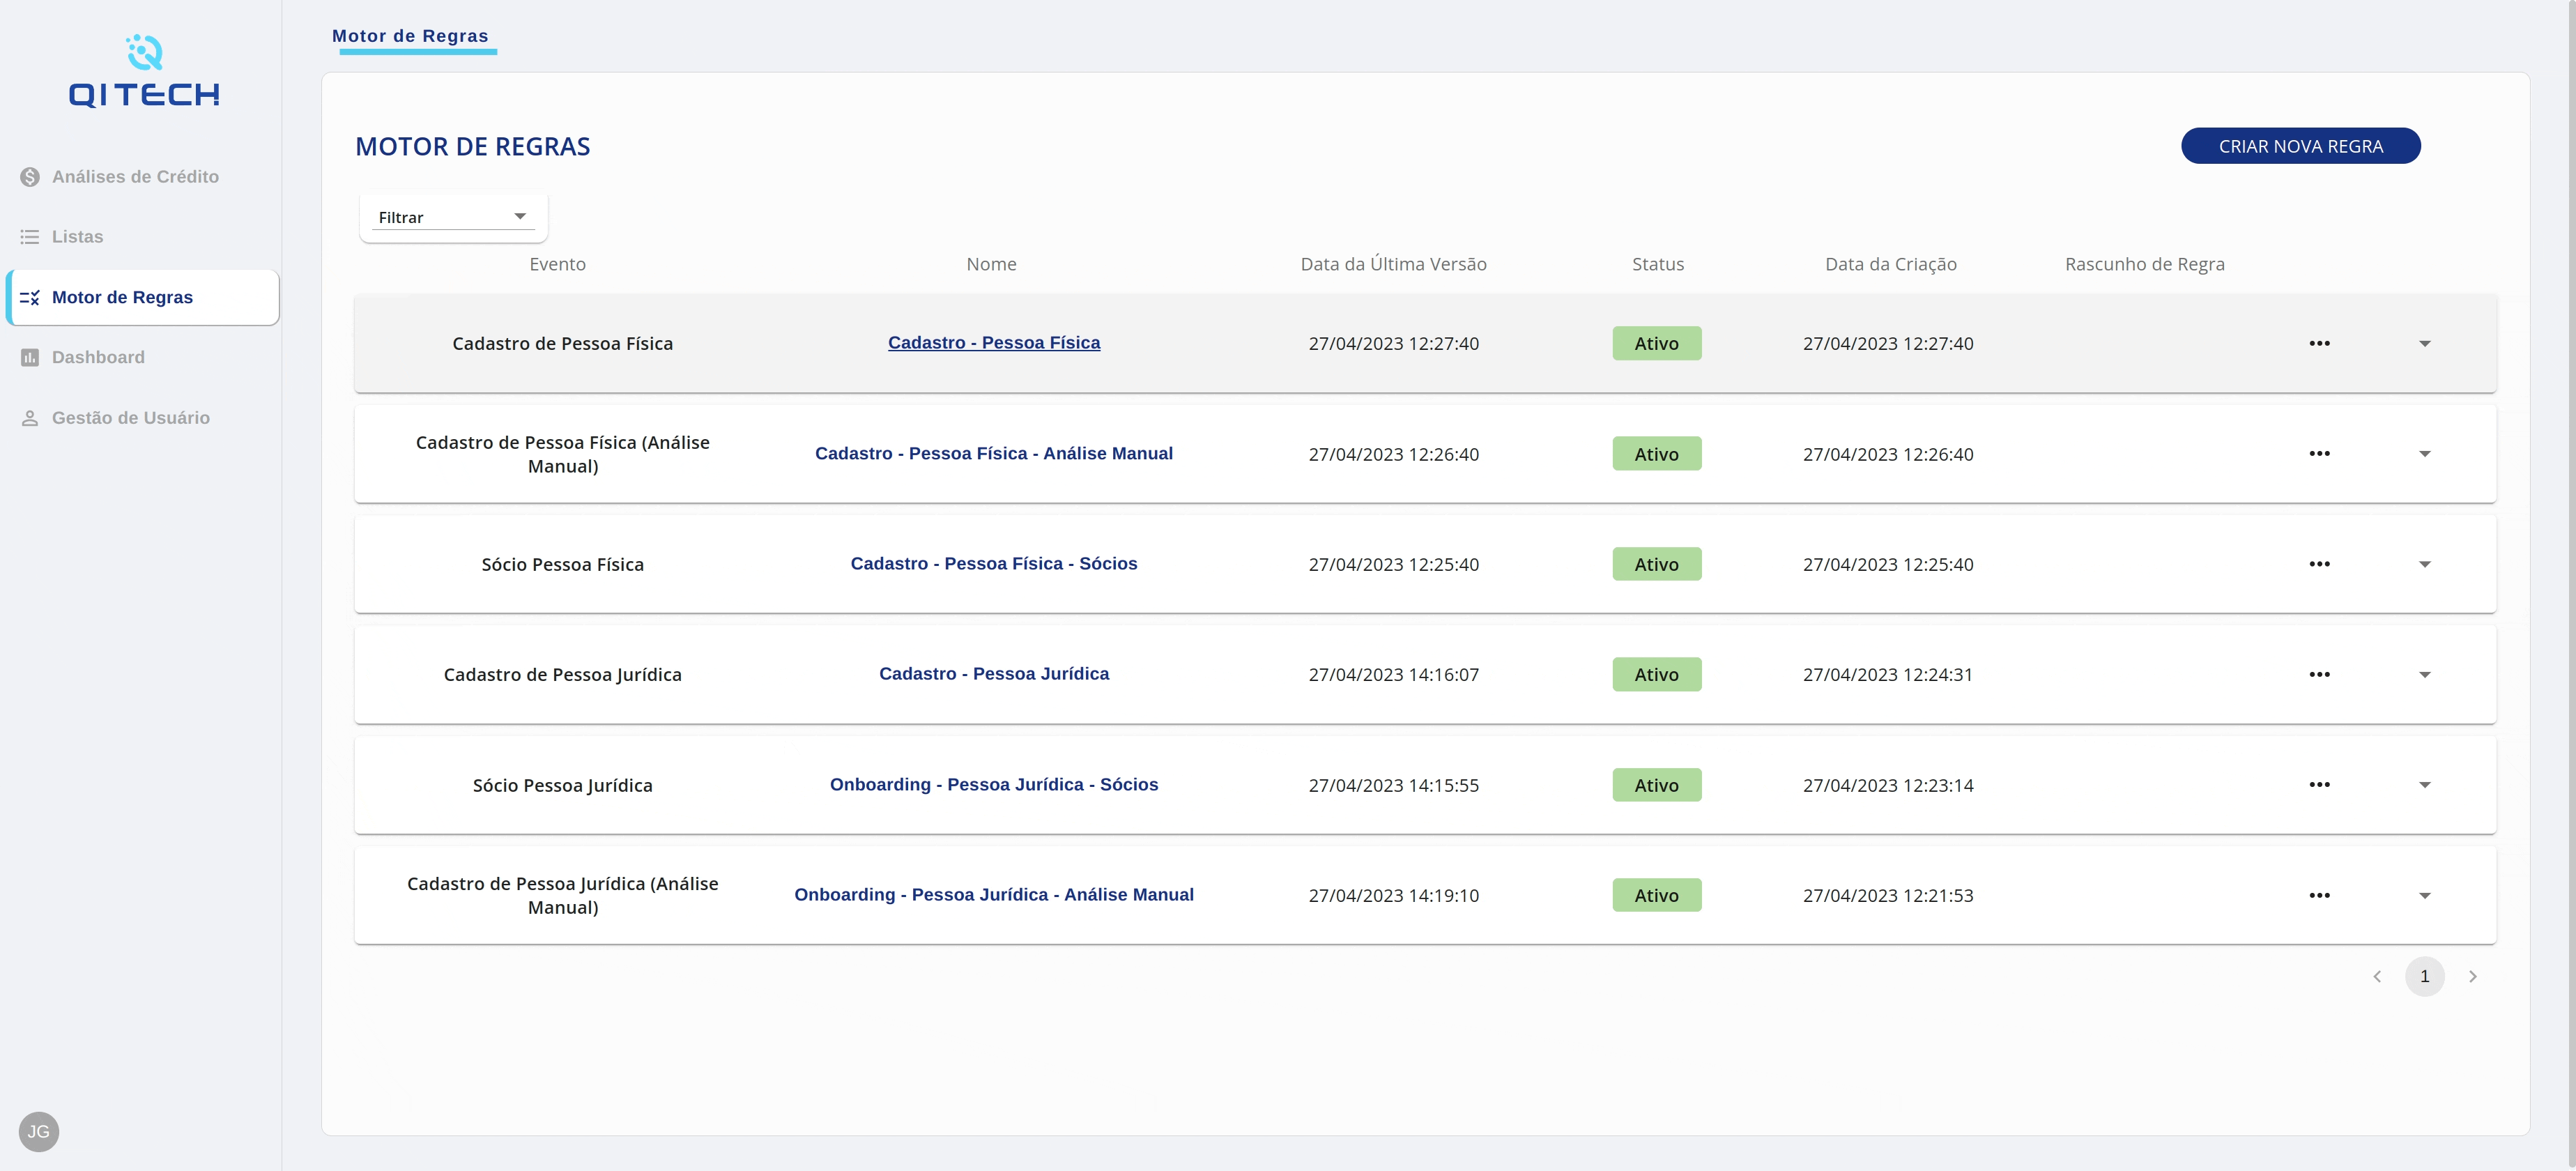
Task: Open the JG user avatar
Action: point(39,1132)
